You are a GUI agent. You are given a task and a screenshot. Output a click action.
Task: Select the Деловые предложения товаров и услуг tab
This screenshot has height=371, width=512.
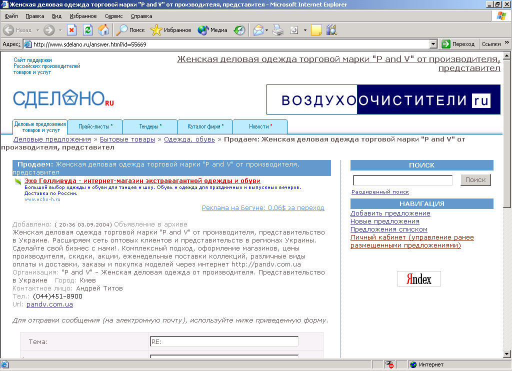[x=40, y=127]
